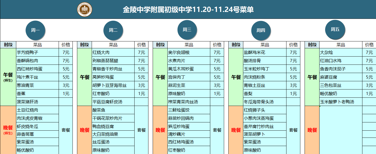Click the 蒜苗炒回锅肉 cell
376x154 pixels.
(189, 118)
